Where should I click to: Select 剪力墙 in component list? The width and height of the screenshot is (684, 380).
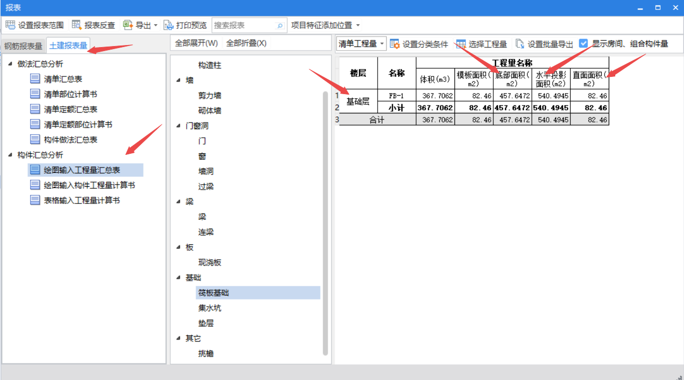click(x=210, y=95)
